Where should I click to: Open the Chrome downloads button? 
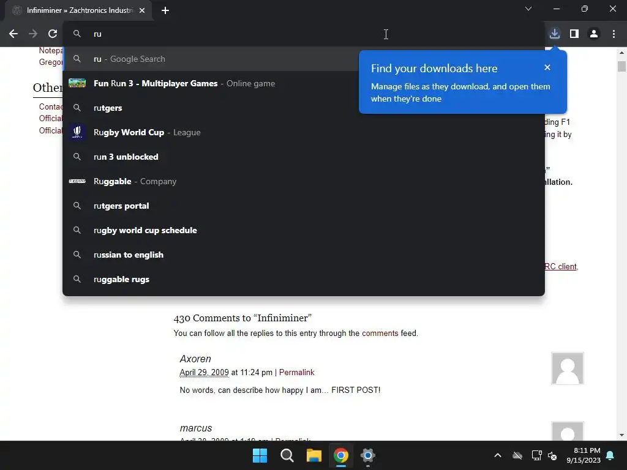[x=555, y=34]
